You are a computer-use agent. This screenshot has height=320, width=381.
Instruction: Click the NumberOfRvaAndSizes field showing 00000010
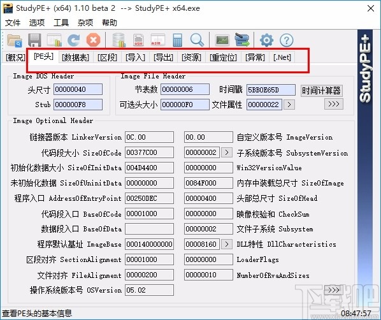click(x=208, y=275)
